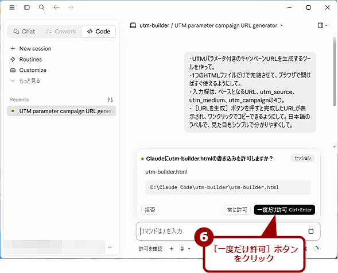Image resolution: width=338 pixels, height=273 pixels.
Task: Click the chat vertical scrollbar
Action: pyautogui.click(x=335, y=71)
